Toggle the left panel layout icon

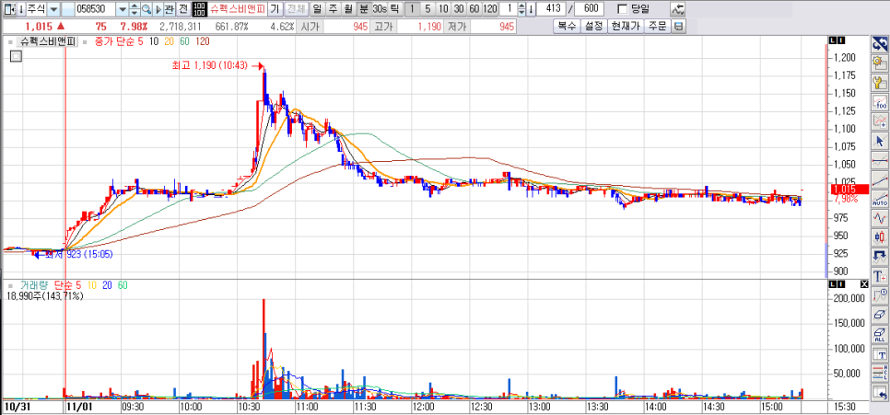click(8, 9)
